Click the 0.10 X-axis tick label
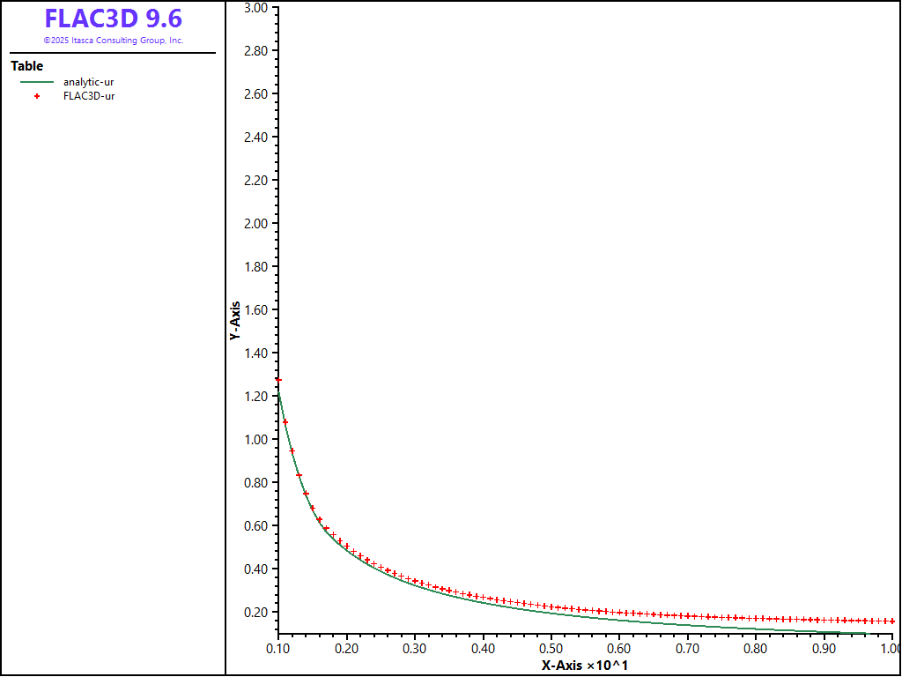902x677 pixels. [278, 649]
